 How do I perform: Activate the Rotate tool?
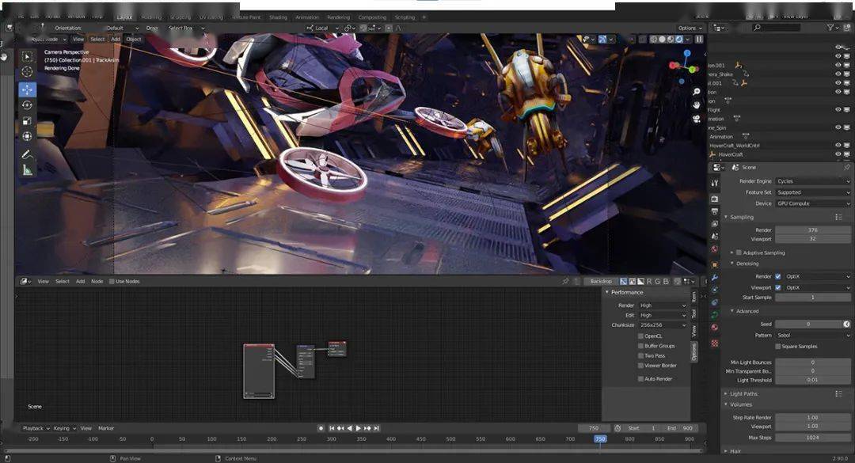point(28,105)
